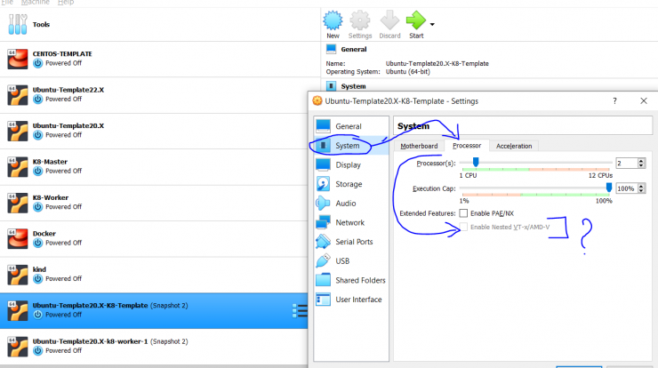Screen dimensions: 658x368
Task: Select Ubuntu-Template22.X machine icon
Action: tap(18, 95)
